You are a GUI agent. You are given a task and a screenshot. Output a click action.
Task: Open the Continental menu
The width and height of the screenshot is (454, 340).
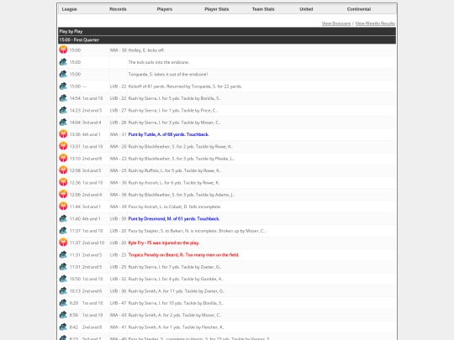tap(359, 9)
